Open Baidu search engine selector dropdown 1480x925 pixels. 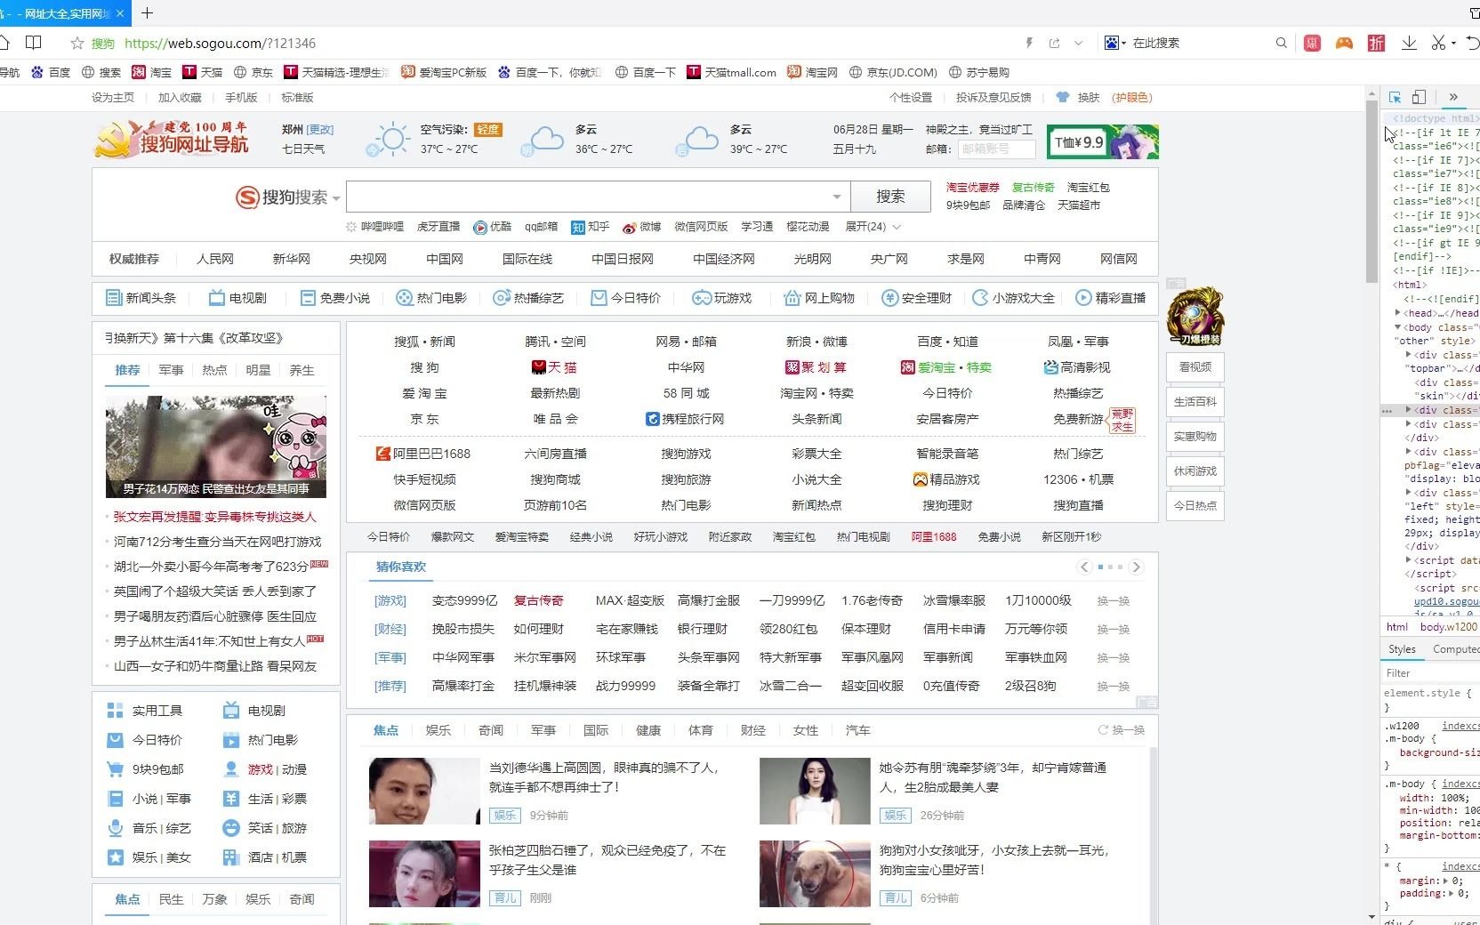coord(1115,43)
